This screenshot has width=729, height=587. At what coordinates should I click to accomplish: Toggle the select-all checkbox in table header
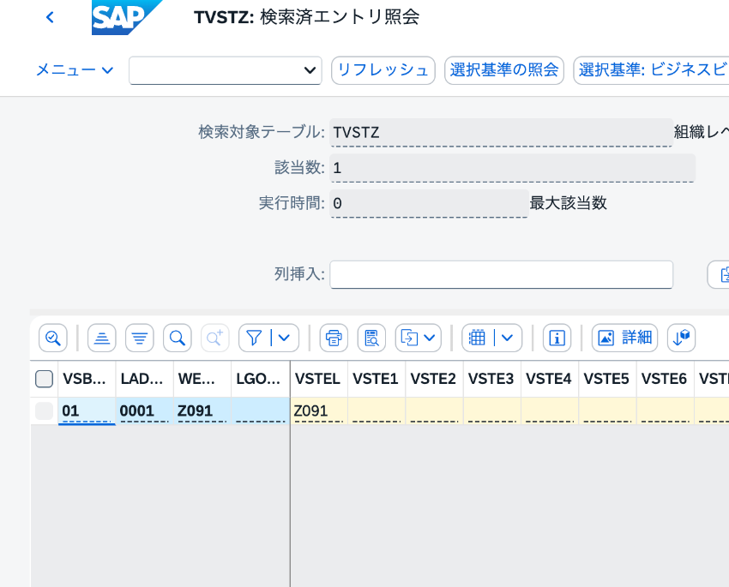tap(44, 379)
